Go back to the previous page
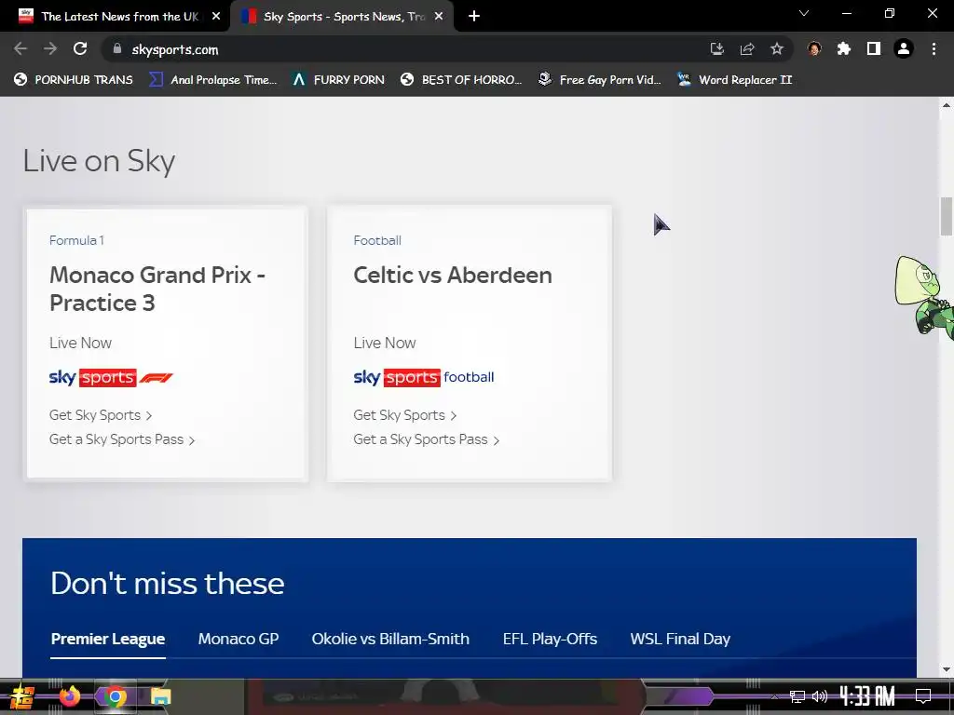 [20, 49]
